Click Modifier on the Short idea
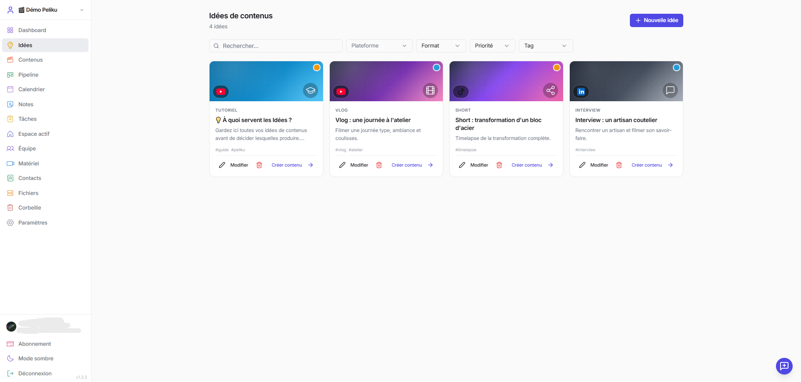This screenshot has width=801, height=382. (474, 165)
